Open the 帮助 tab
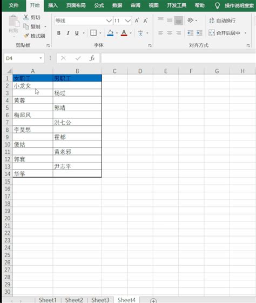The image size is (256, 303). (199, 5)
